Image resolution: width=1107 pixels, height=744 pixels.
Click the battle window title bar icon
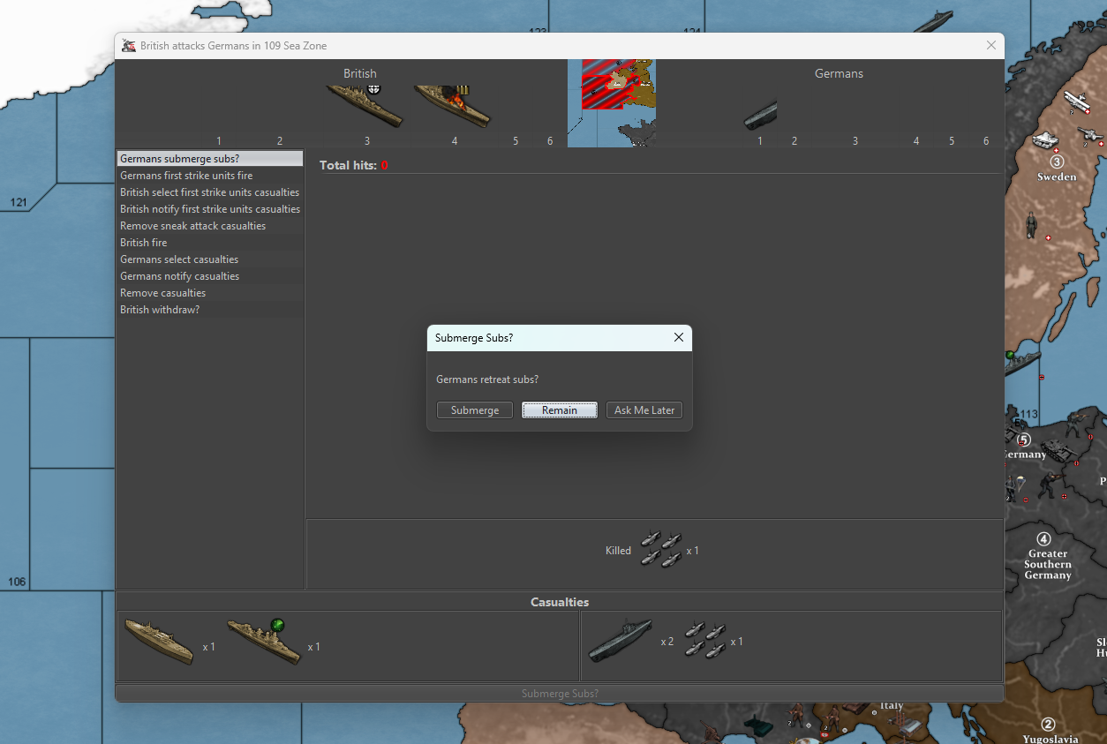129,46
